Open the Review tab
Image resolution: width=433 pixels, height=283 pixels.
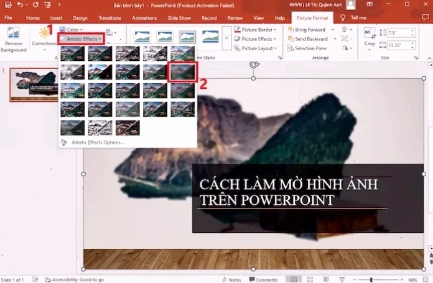(235, 18)
